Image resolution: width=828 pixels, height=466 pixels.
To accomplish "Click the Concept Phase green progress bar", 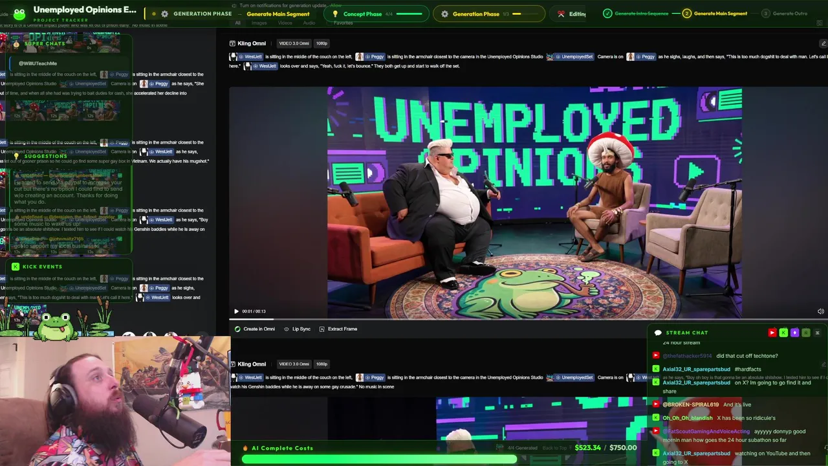I will pos(409,14).
